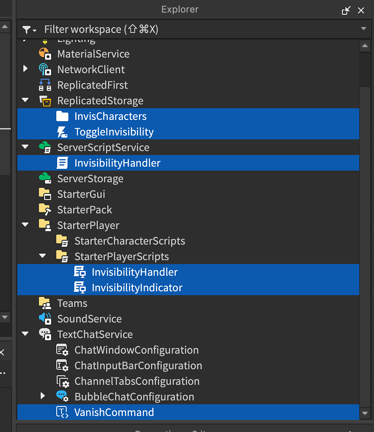Screen dimensions: 374x432
Task: Expand the NetworkClient item
Action: coord(25,69)
